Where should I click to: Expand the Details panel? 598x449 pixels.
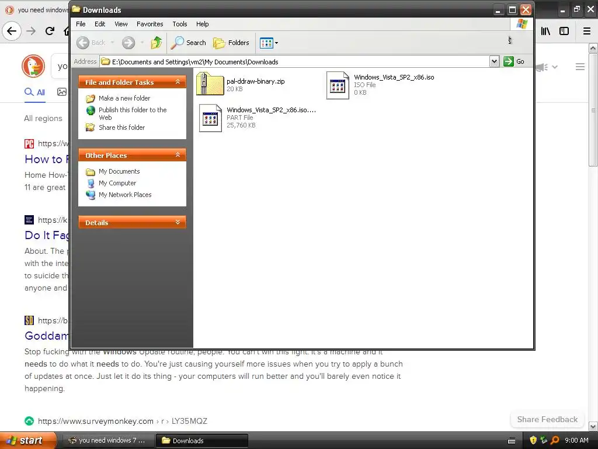coord(178,222)
